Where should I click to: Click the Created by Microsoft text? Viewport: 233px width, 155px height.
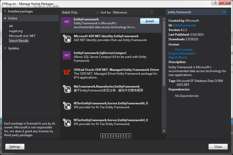(x=184, y=21)
